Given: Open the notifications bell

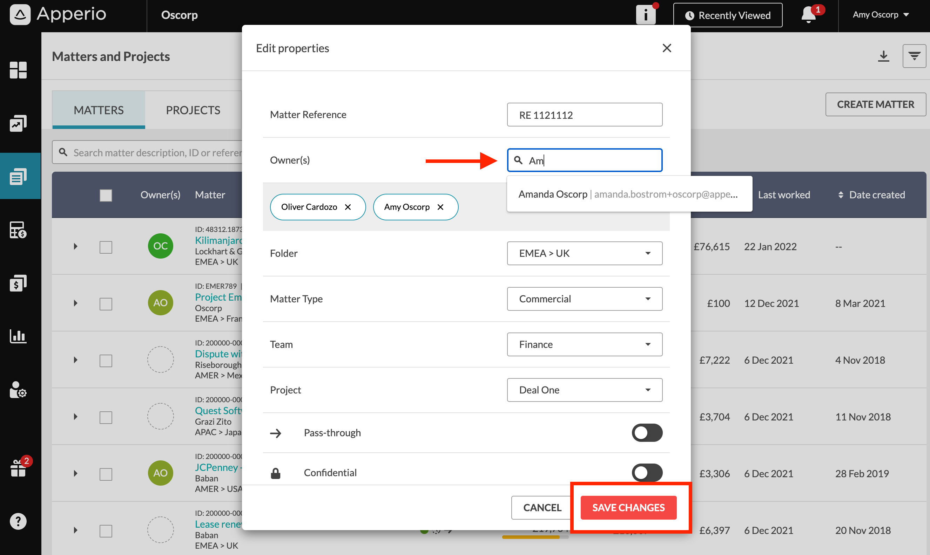Looking at the screenshot, I should pos(809,15).
